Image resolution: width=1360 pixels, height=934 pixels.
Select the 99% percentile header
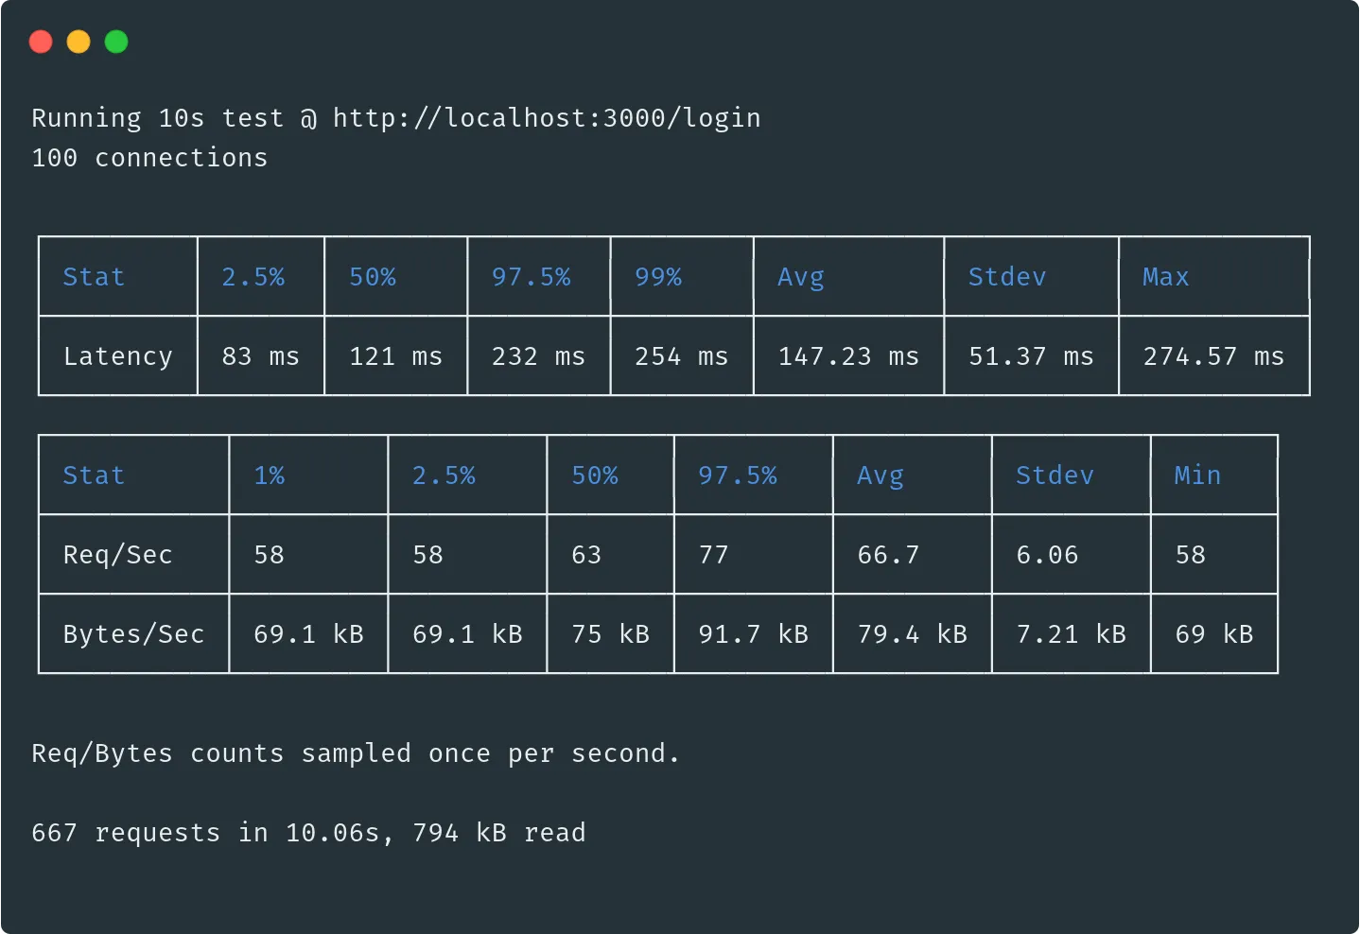coord(657,276)
